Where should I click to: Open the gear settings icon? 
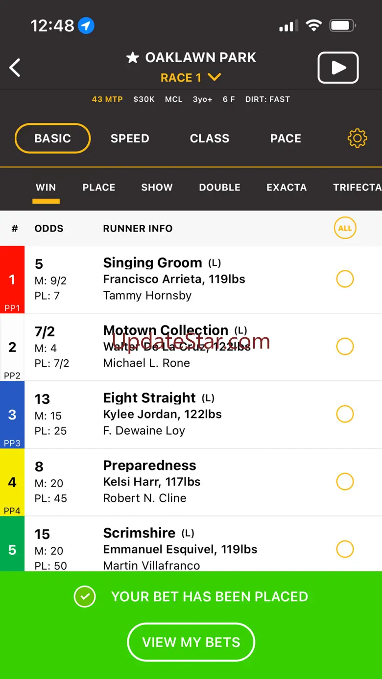tap(357, 139)
